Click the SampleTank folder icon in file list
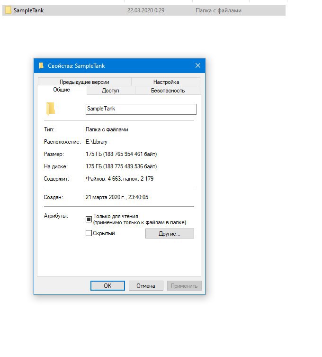Screen dimensions: 322x357 [x=8, y=10]
